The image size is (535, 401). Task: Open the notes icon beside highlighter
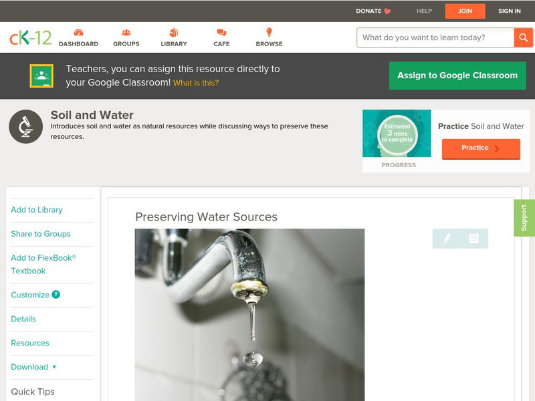(x=473, y=239)
